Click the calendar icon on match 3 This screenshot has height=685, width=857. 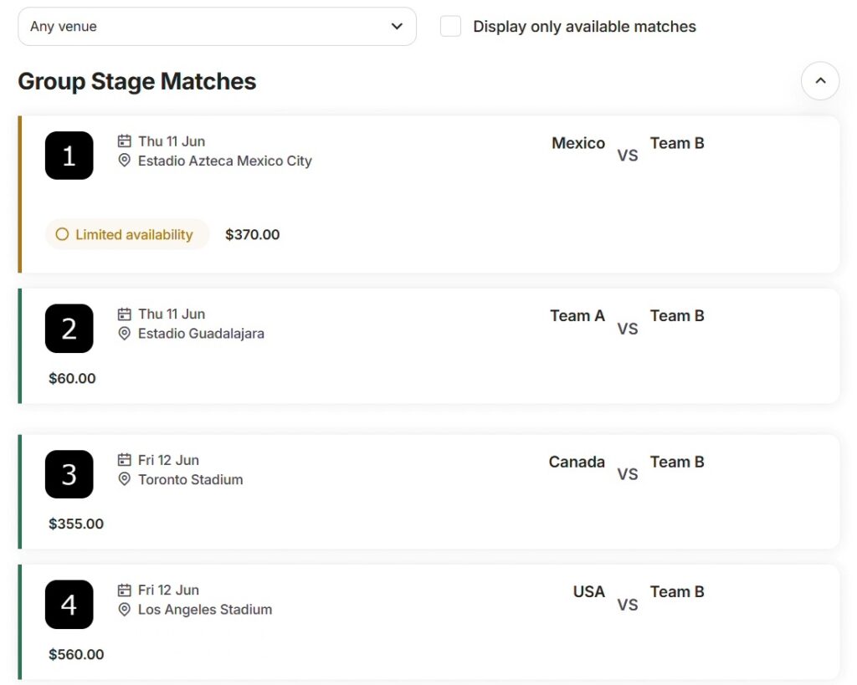125,460
